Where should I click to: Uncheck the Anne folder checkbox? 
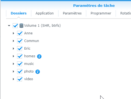pyautogui.click(x=19, y=33)
